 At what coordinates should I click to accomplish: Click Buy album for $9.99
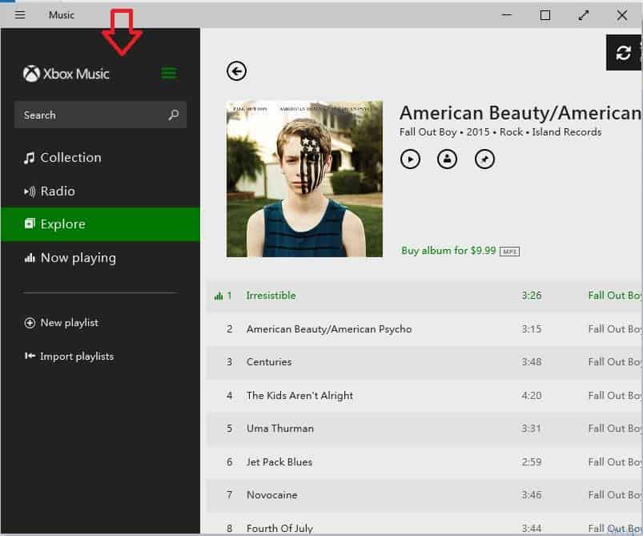(x=448, y=250)
